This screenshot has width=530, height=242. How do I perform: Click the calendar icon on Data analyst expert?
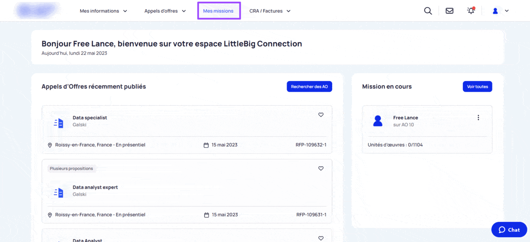click(x=206, y=215)
